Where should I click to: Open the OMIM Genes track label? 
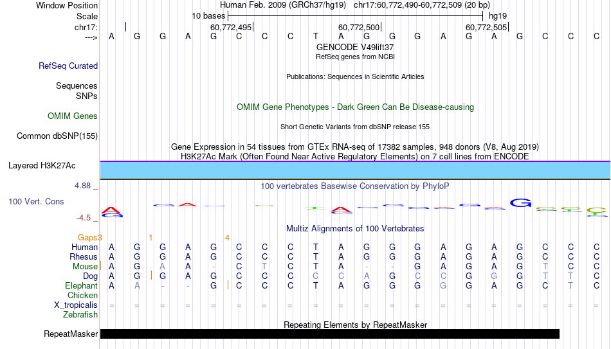coord(73,116)
